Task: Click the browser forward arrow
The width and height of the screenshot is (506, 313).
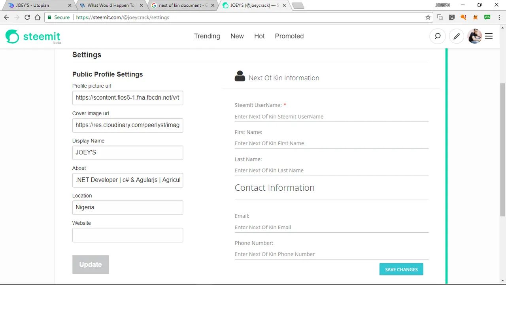Action: (x=17, y=17)
